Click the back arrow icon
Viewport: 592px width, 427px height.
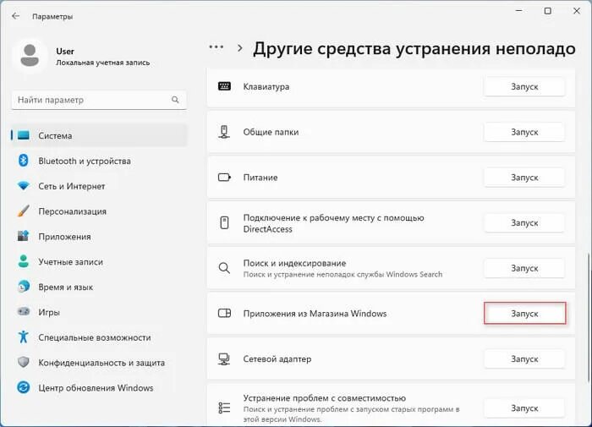point(15,16)
